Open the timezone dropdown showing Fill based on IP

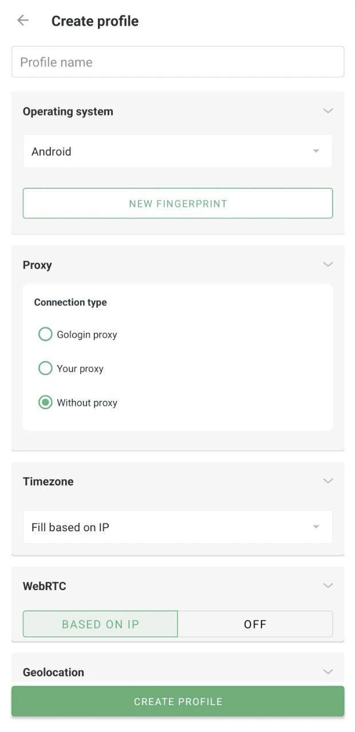pyautogui.click(x=177, y=527)
